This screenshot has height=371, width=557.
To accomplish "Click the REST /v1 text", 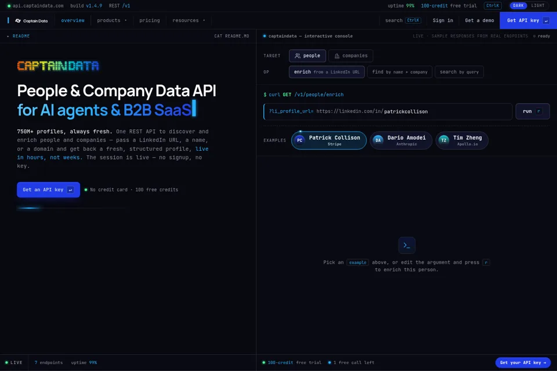I will [x=120, y=6].
